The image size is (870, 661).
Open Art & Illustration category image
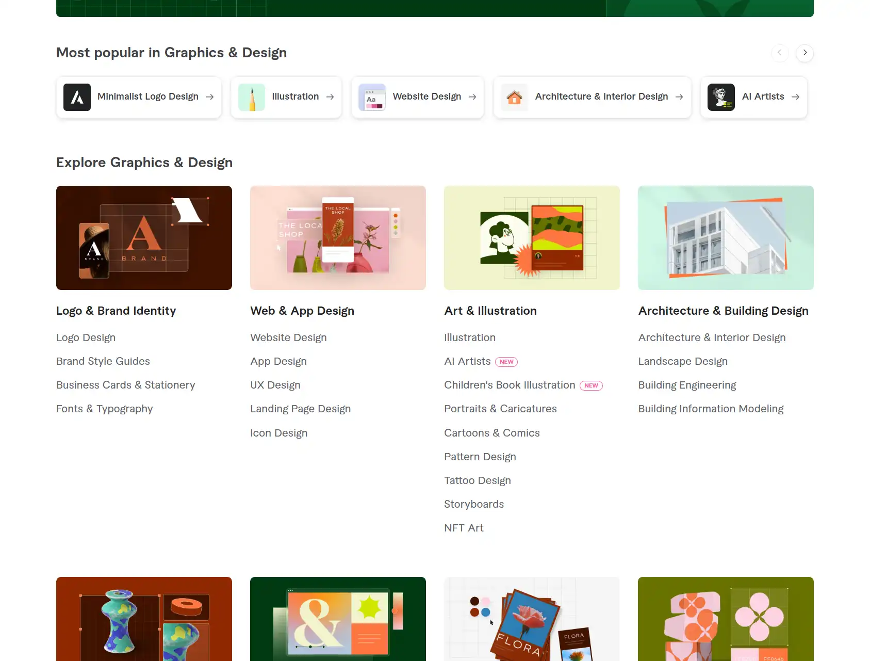pyautogui.click(x=532, y=238)
